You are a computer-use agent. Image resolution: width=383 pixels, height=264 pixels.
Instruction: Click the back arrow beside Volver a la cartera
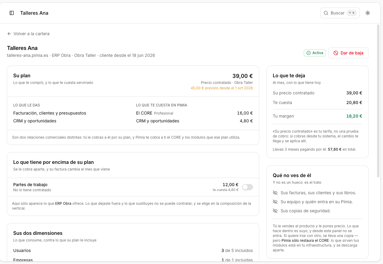click(x=9, y=34)
